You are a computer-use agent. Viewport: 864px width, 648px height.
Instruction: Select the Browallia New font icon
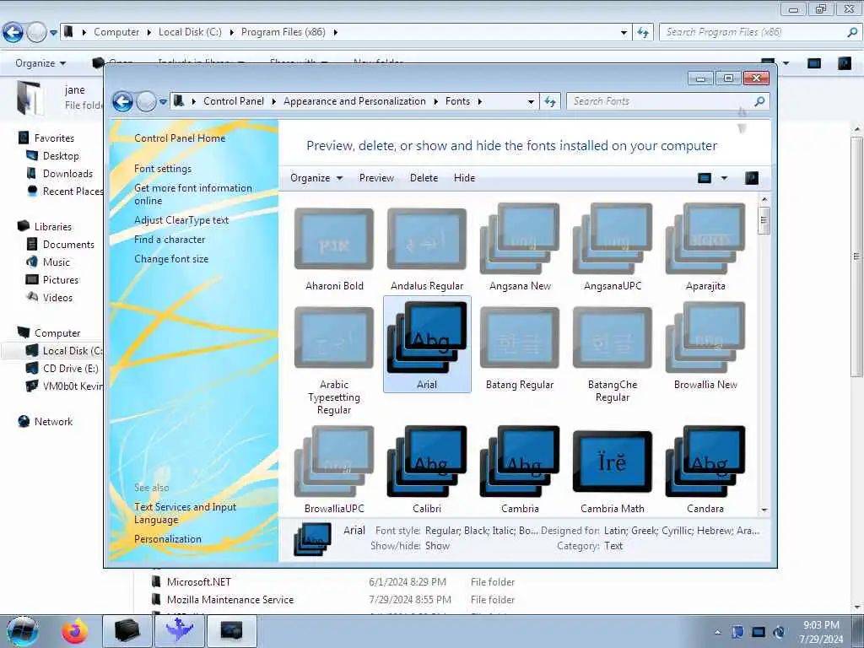pos(705,337)
